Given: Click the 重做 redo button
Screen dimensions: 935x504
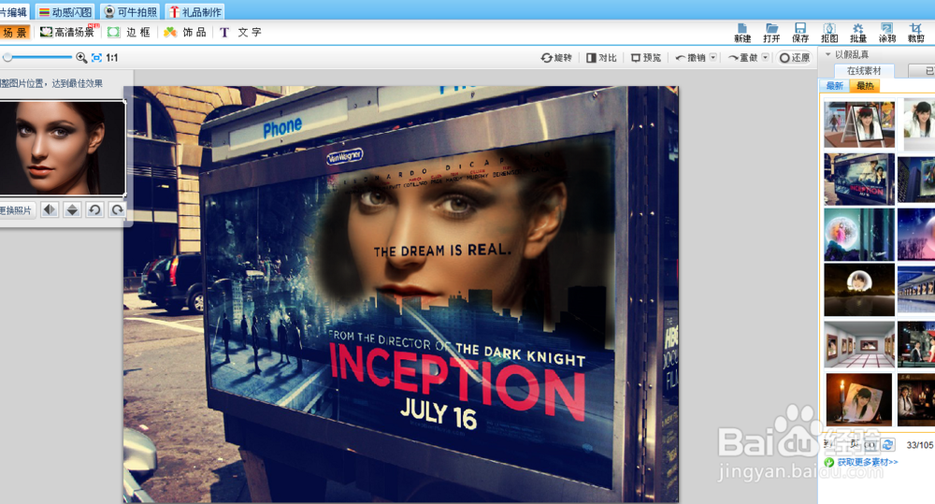Looking at the screenshot, I should 743,58.
